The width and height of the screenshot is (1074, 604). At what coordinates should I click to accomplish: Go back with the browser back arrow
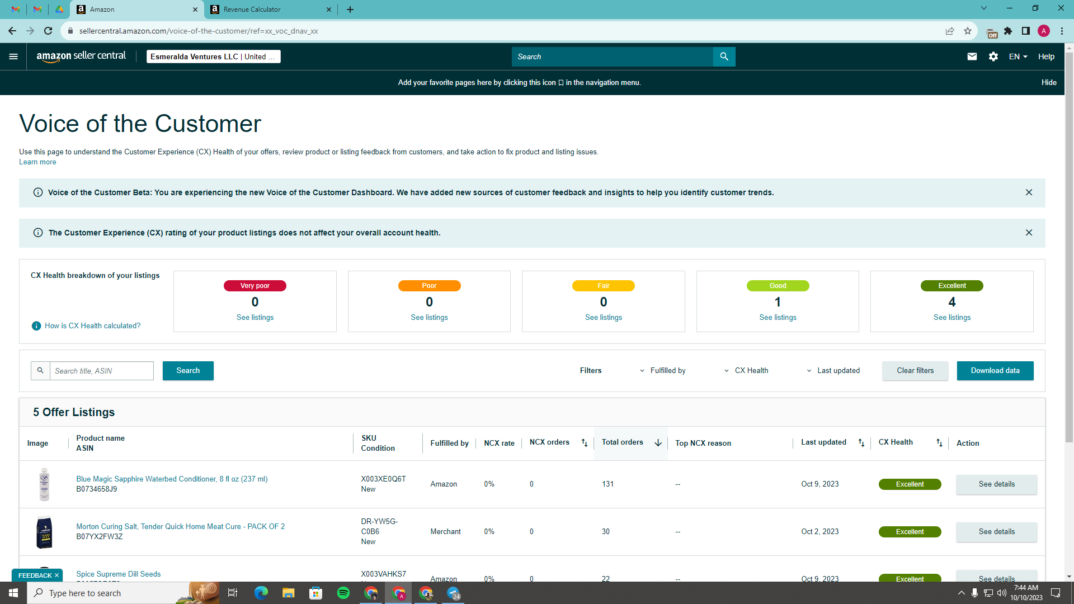click(x=12, y=31)
